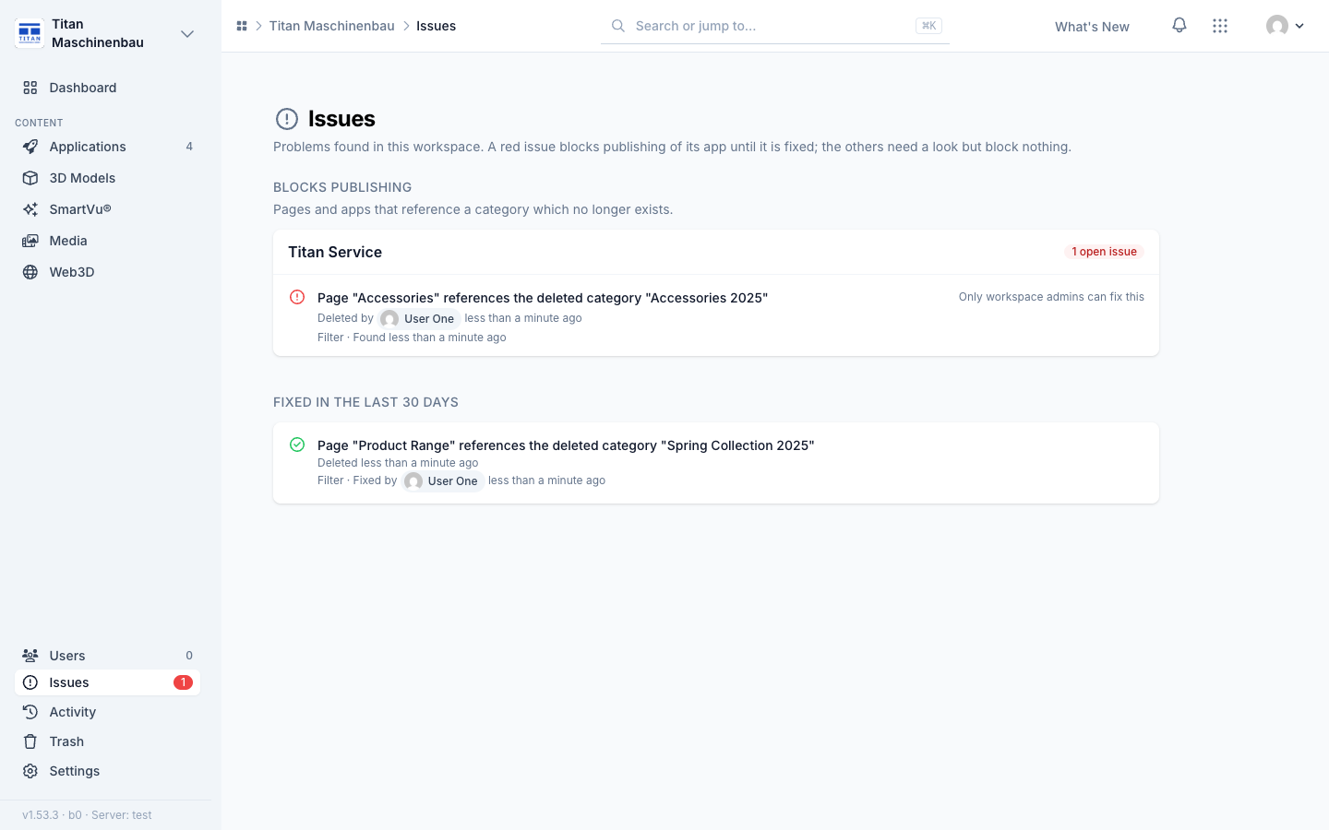This screenshot has width=1329, height=830.
Task: Open the user account avatar menu
Action: coord(1286,26)
